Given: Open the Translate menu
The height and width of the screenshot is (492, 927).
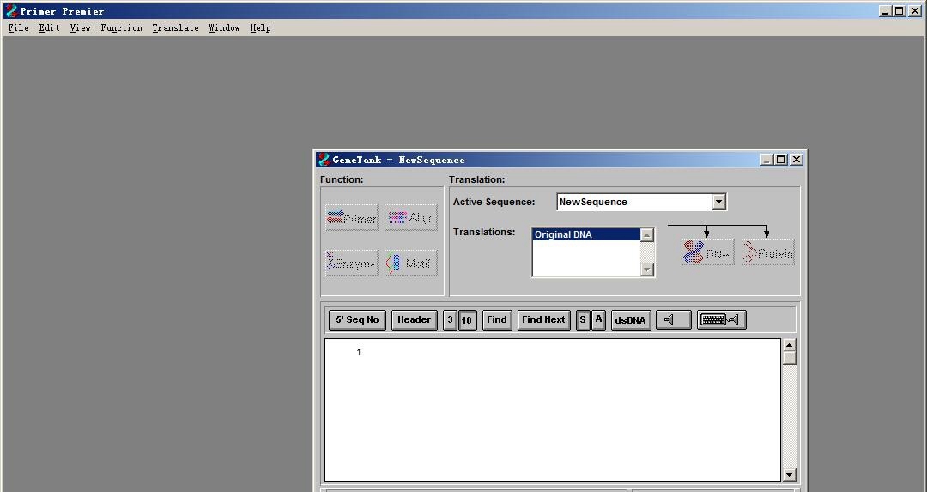Looking at the screenshot, I should [x=175, y=27].
